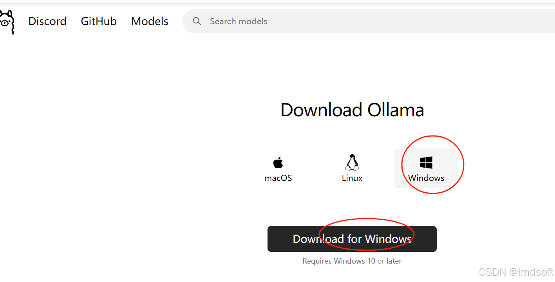Click the Windows label
555x282 pixels.
426,178
